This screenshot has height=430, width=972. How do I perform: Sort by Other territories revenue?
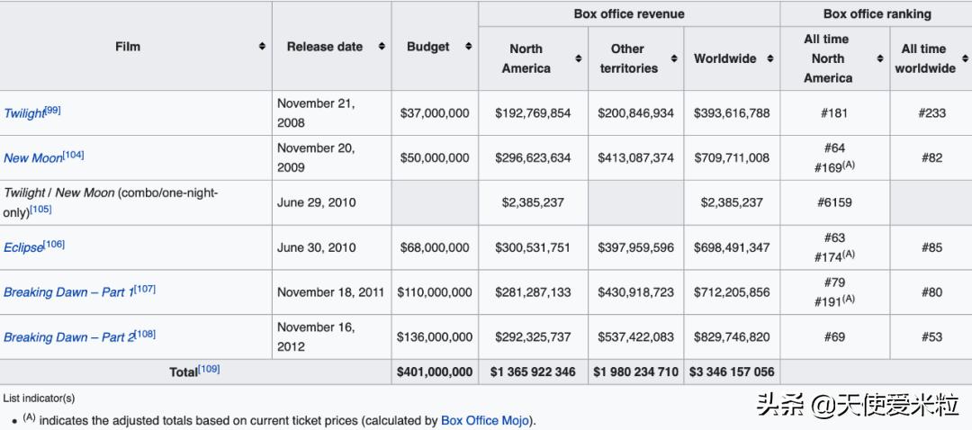tap(674, 58)
